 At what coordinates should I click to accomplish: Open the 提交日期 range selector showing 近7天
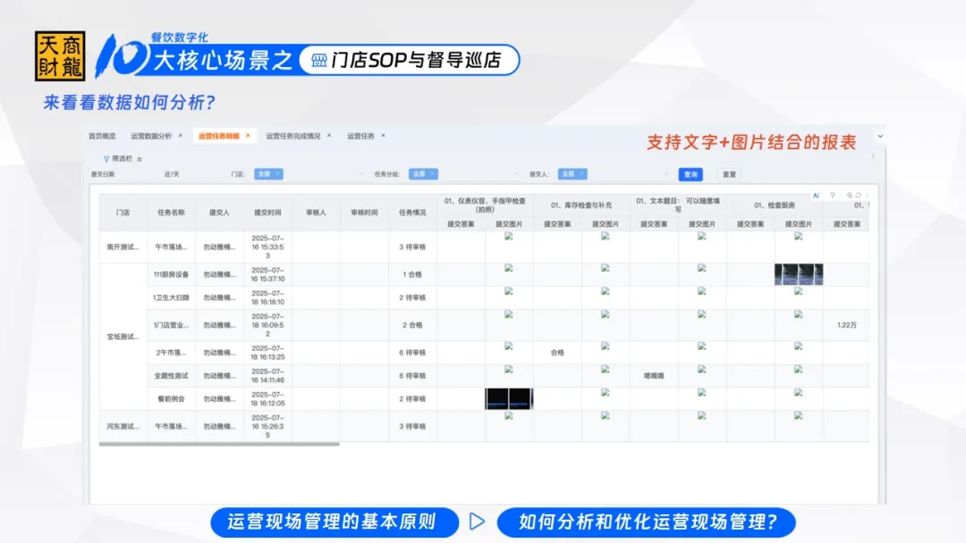172,174
